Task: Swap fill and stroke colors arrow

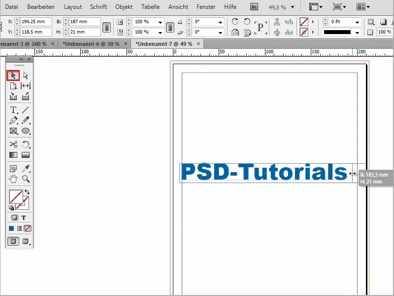Action: 27,192
